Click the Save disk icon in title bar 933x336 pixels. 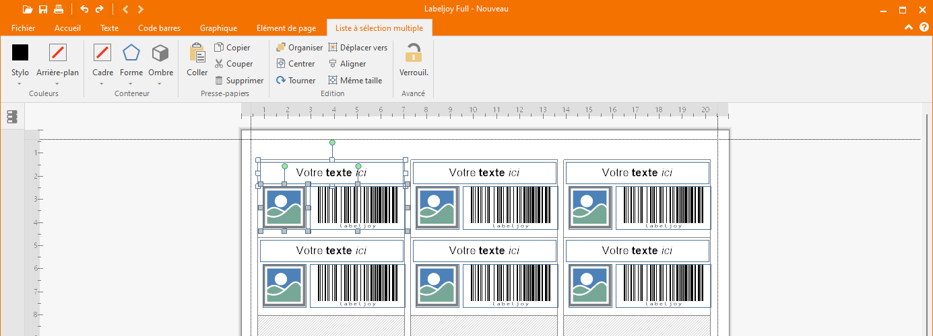[x=43, y=9]
